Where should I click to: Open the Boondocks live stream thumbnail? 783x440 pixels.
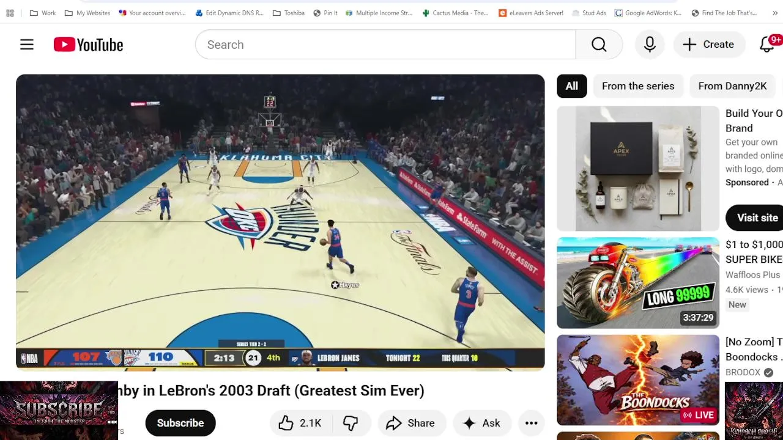638,380
